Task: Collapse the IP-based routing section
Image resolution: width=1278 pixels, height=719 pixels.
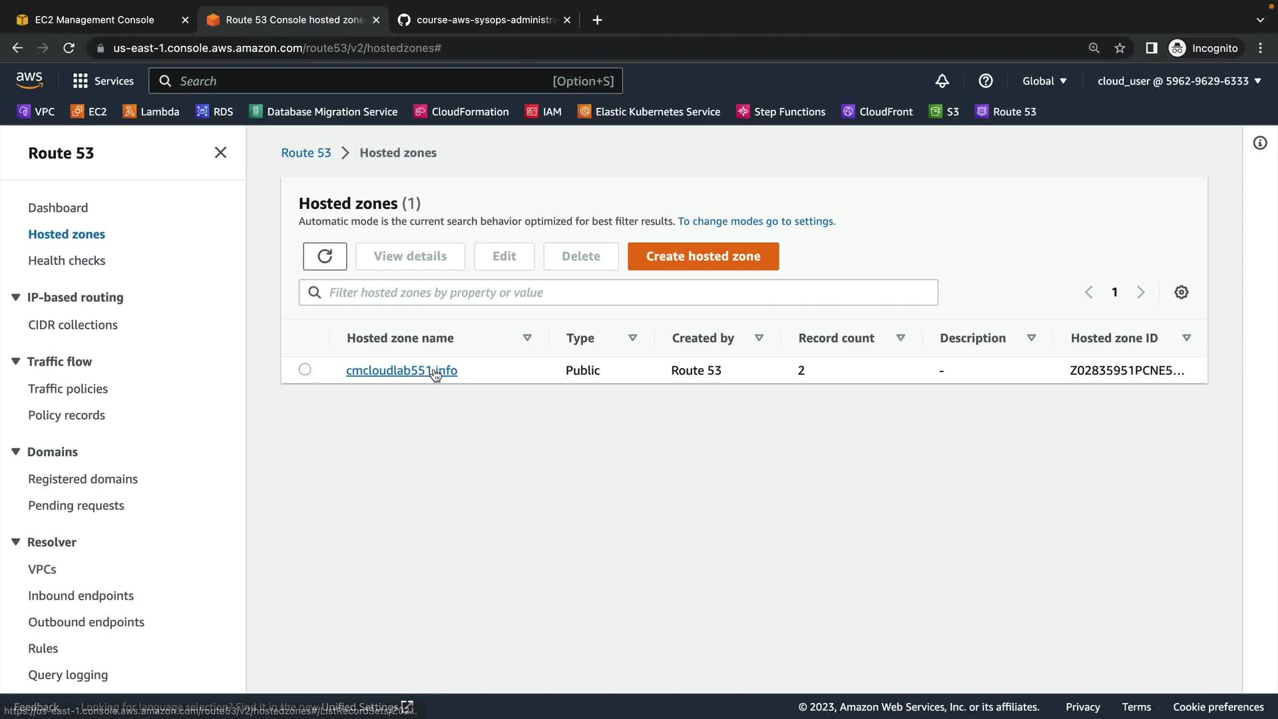Action: click(16, 298)
